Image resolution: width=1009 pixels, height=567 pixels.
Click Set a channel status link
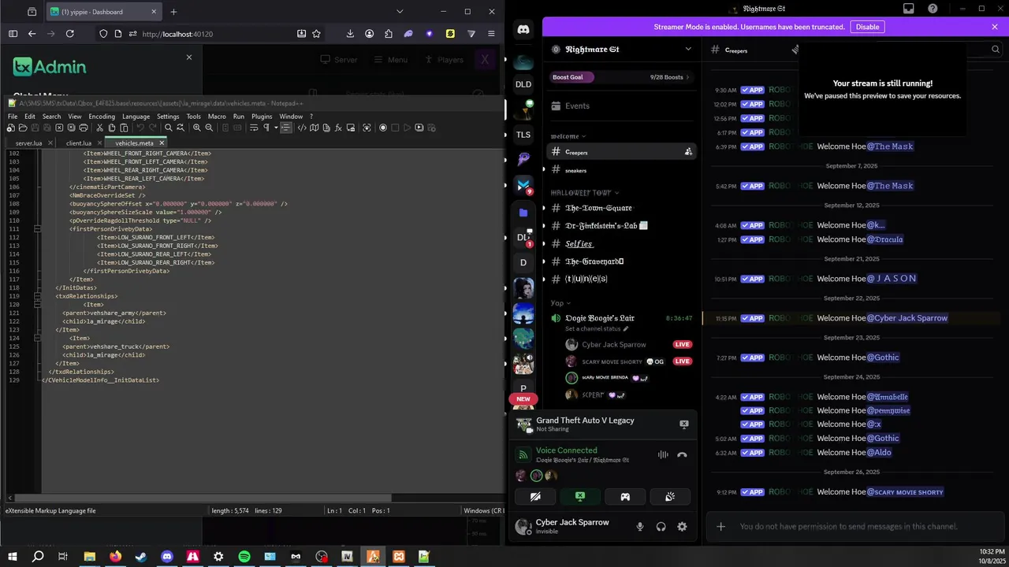coord(597,329)
